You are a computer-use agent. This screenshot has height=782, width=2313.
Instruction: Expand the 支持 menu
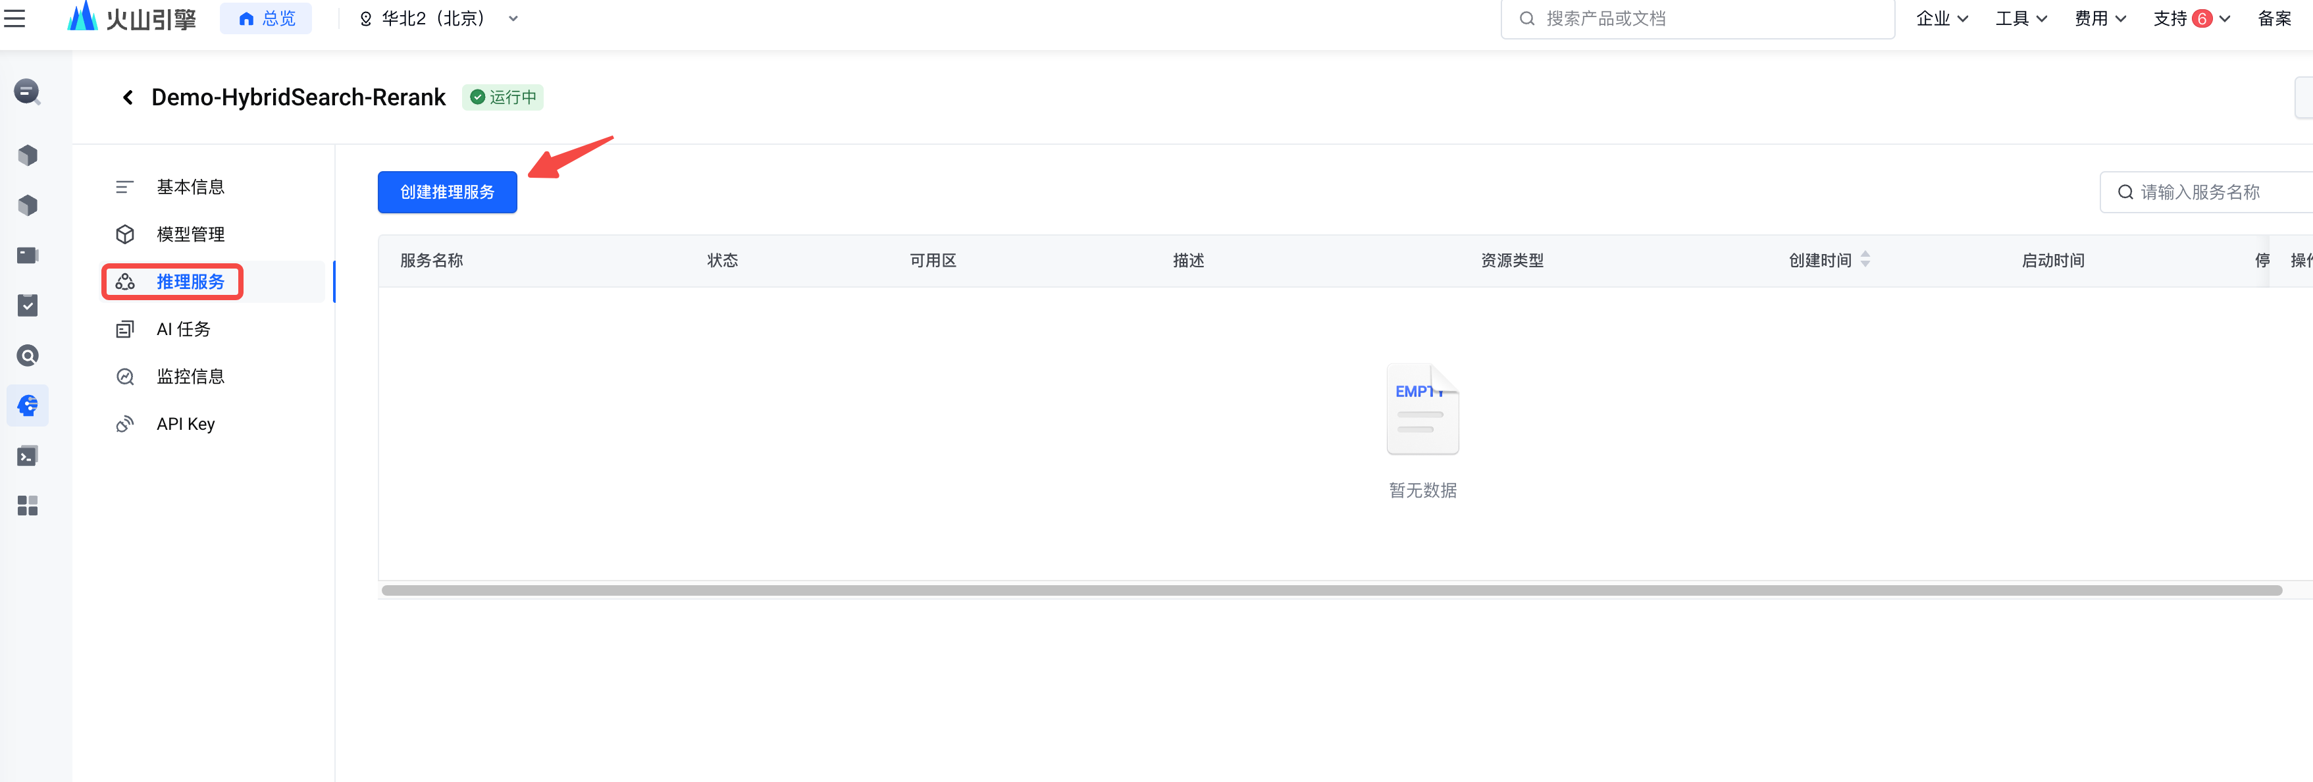pos(2191,18)
